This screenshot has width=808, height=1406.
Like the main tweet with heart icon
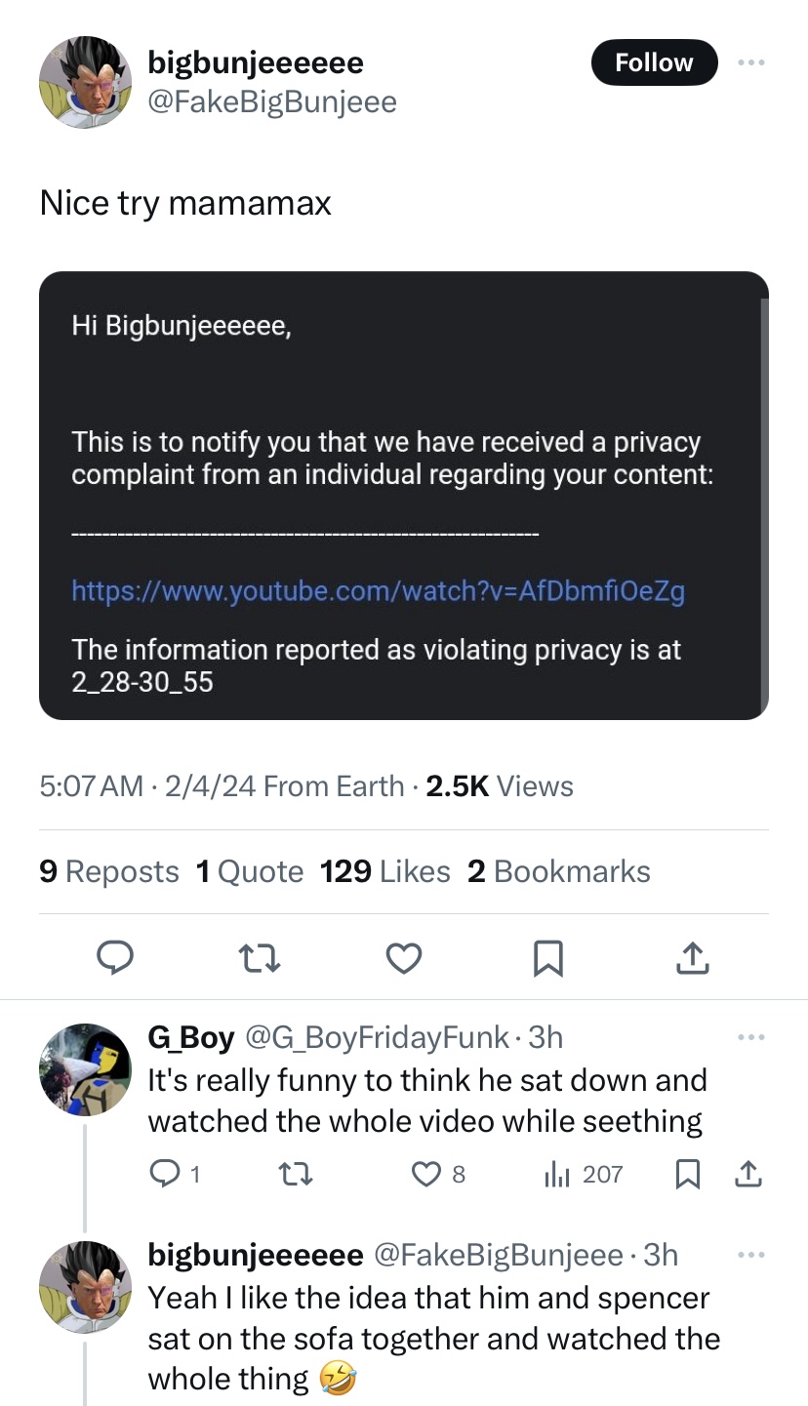pos(404,960)
